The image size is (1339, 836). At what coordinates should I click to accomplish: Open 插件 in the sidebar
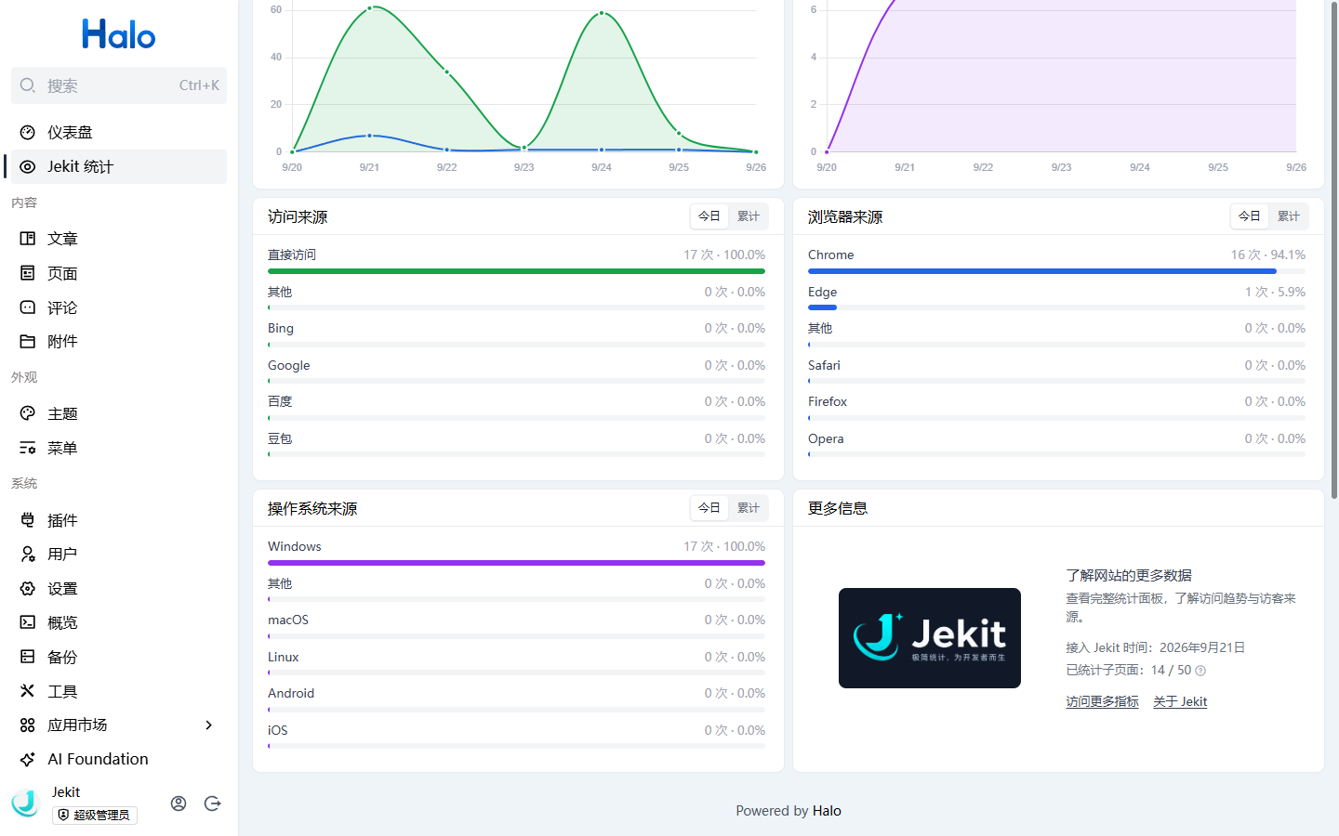coord(119,520)
